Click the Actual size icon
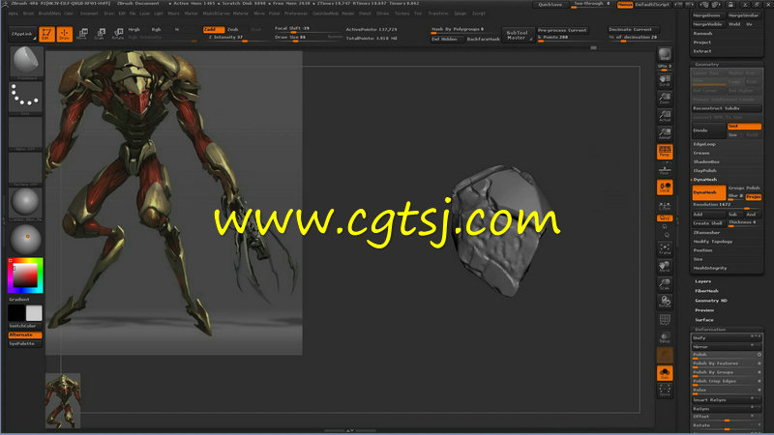 [665, 116]
